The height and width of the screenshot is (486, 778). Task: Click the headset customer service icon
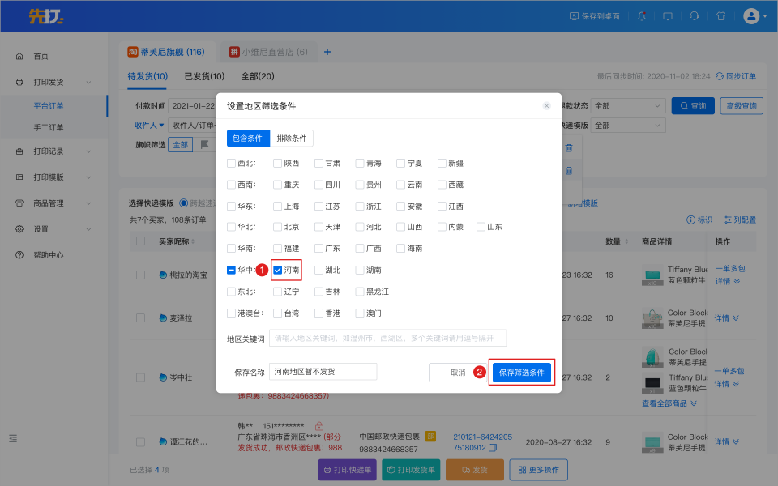tap(695, 15)
